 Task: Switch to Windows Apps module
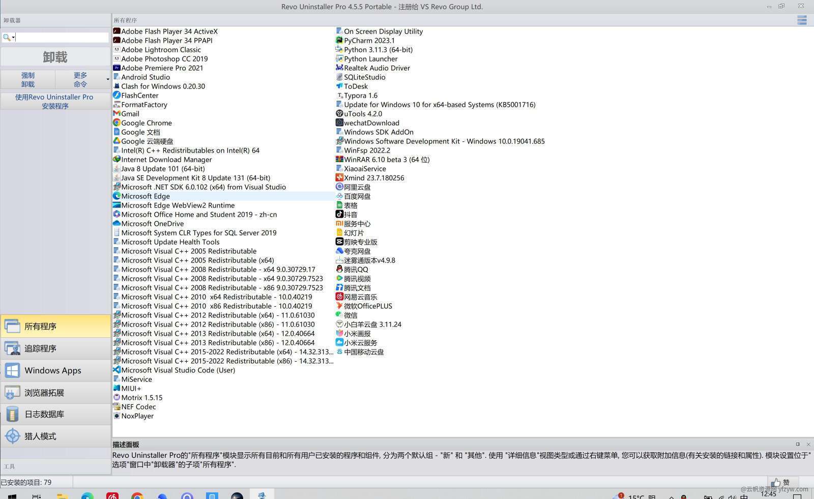[x=55, y=370]
